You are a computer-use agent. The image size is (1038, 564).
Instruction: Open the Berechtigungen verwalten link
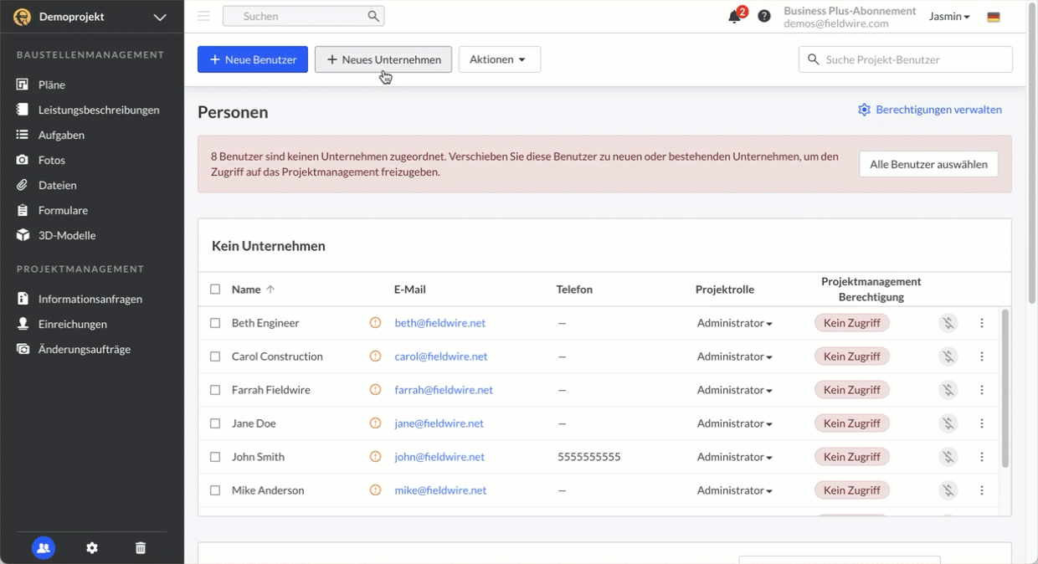(x=929, y=110)
